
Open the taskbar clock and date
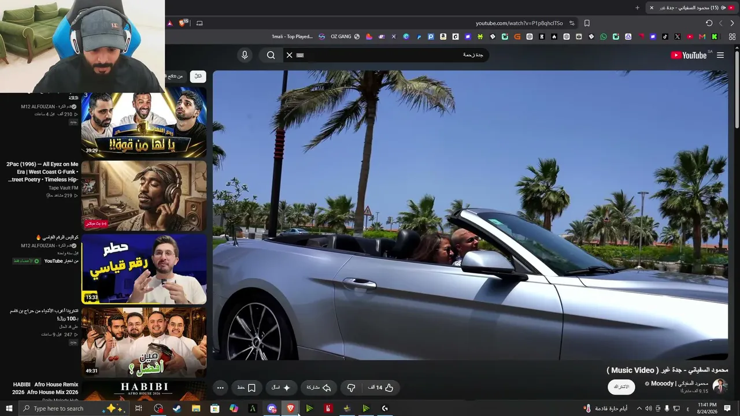(x=707, y=408)
